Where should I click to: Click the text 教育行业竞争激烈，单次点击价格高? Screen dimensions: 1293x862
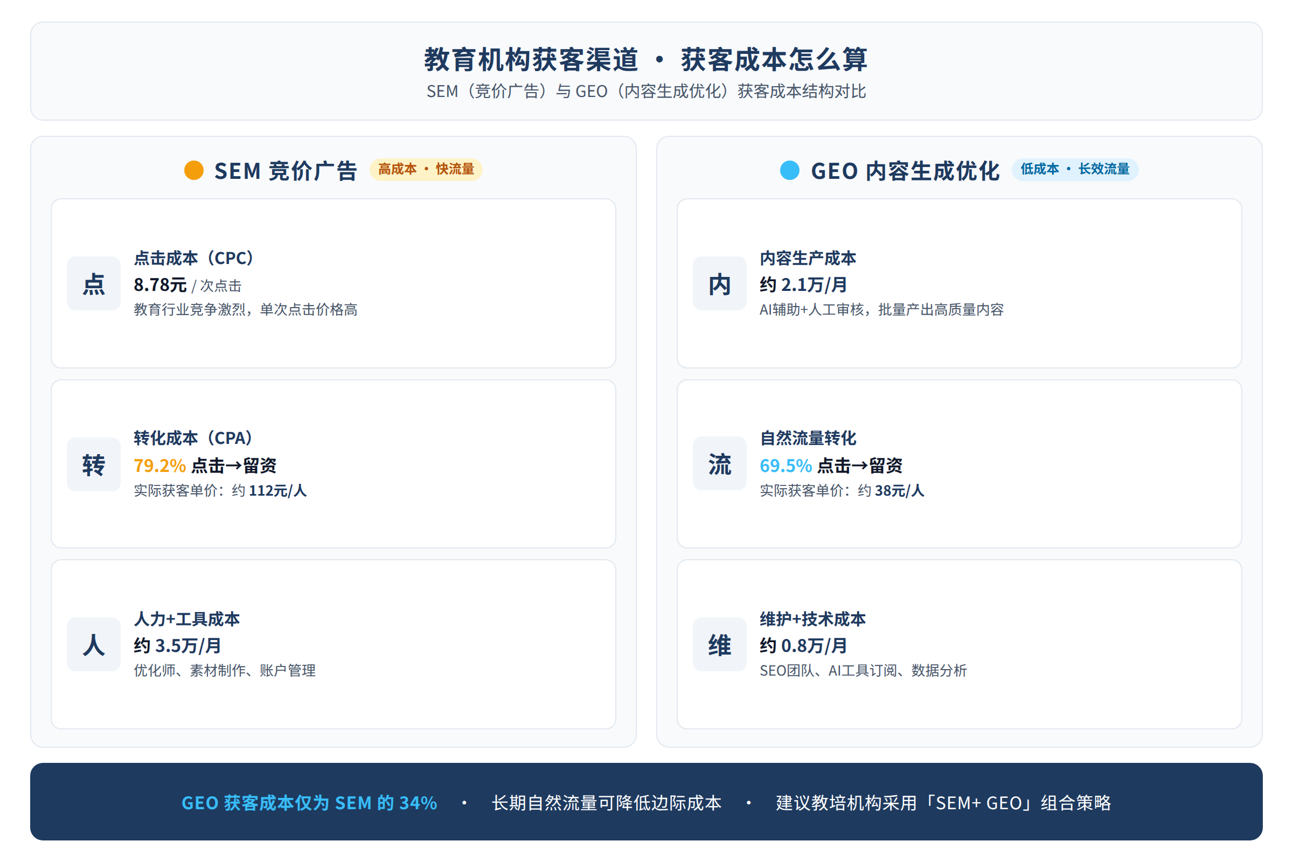246,309
